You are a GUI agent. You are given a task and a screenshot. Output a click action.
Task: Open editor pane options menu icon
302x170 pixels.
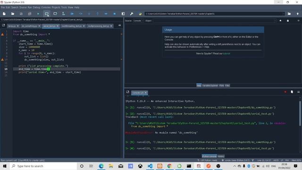(x=119, y=25)
